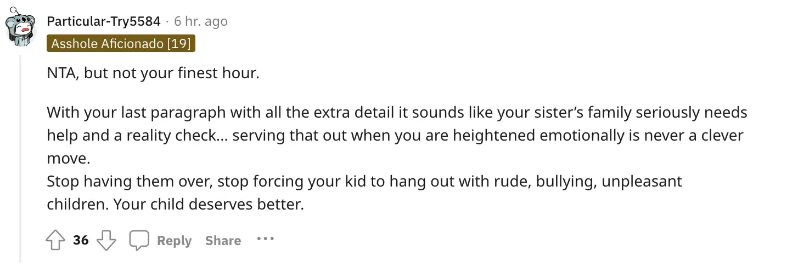Click the "Asshole Aficionado [19]" flair

click(121, 44)
